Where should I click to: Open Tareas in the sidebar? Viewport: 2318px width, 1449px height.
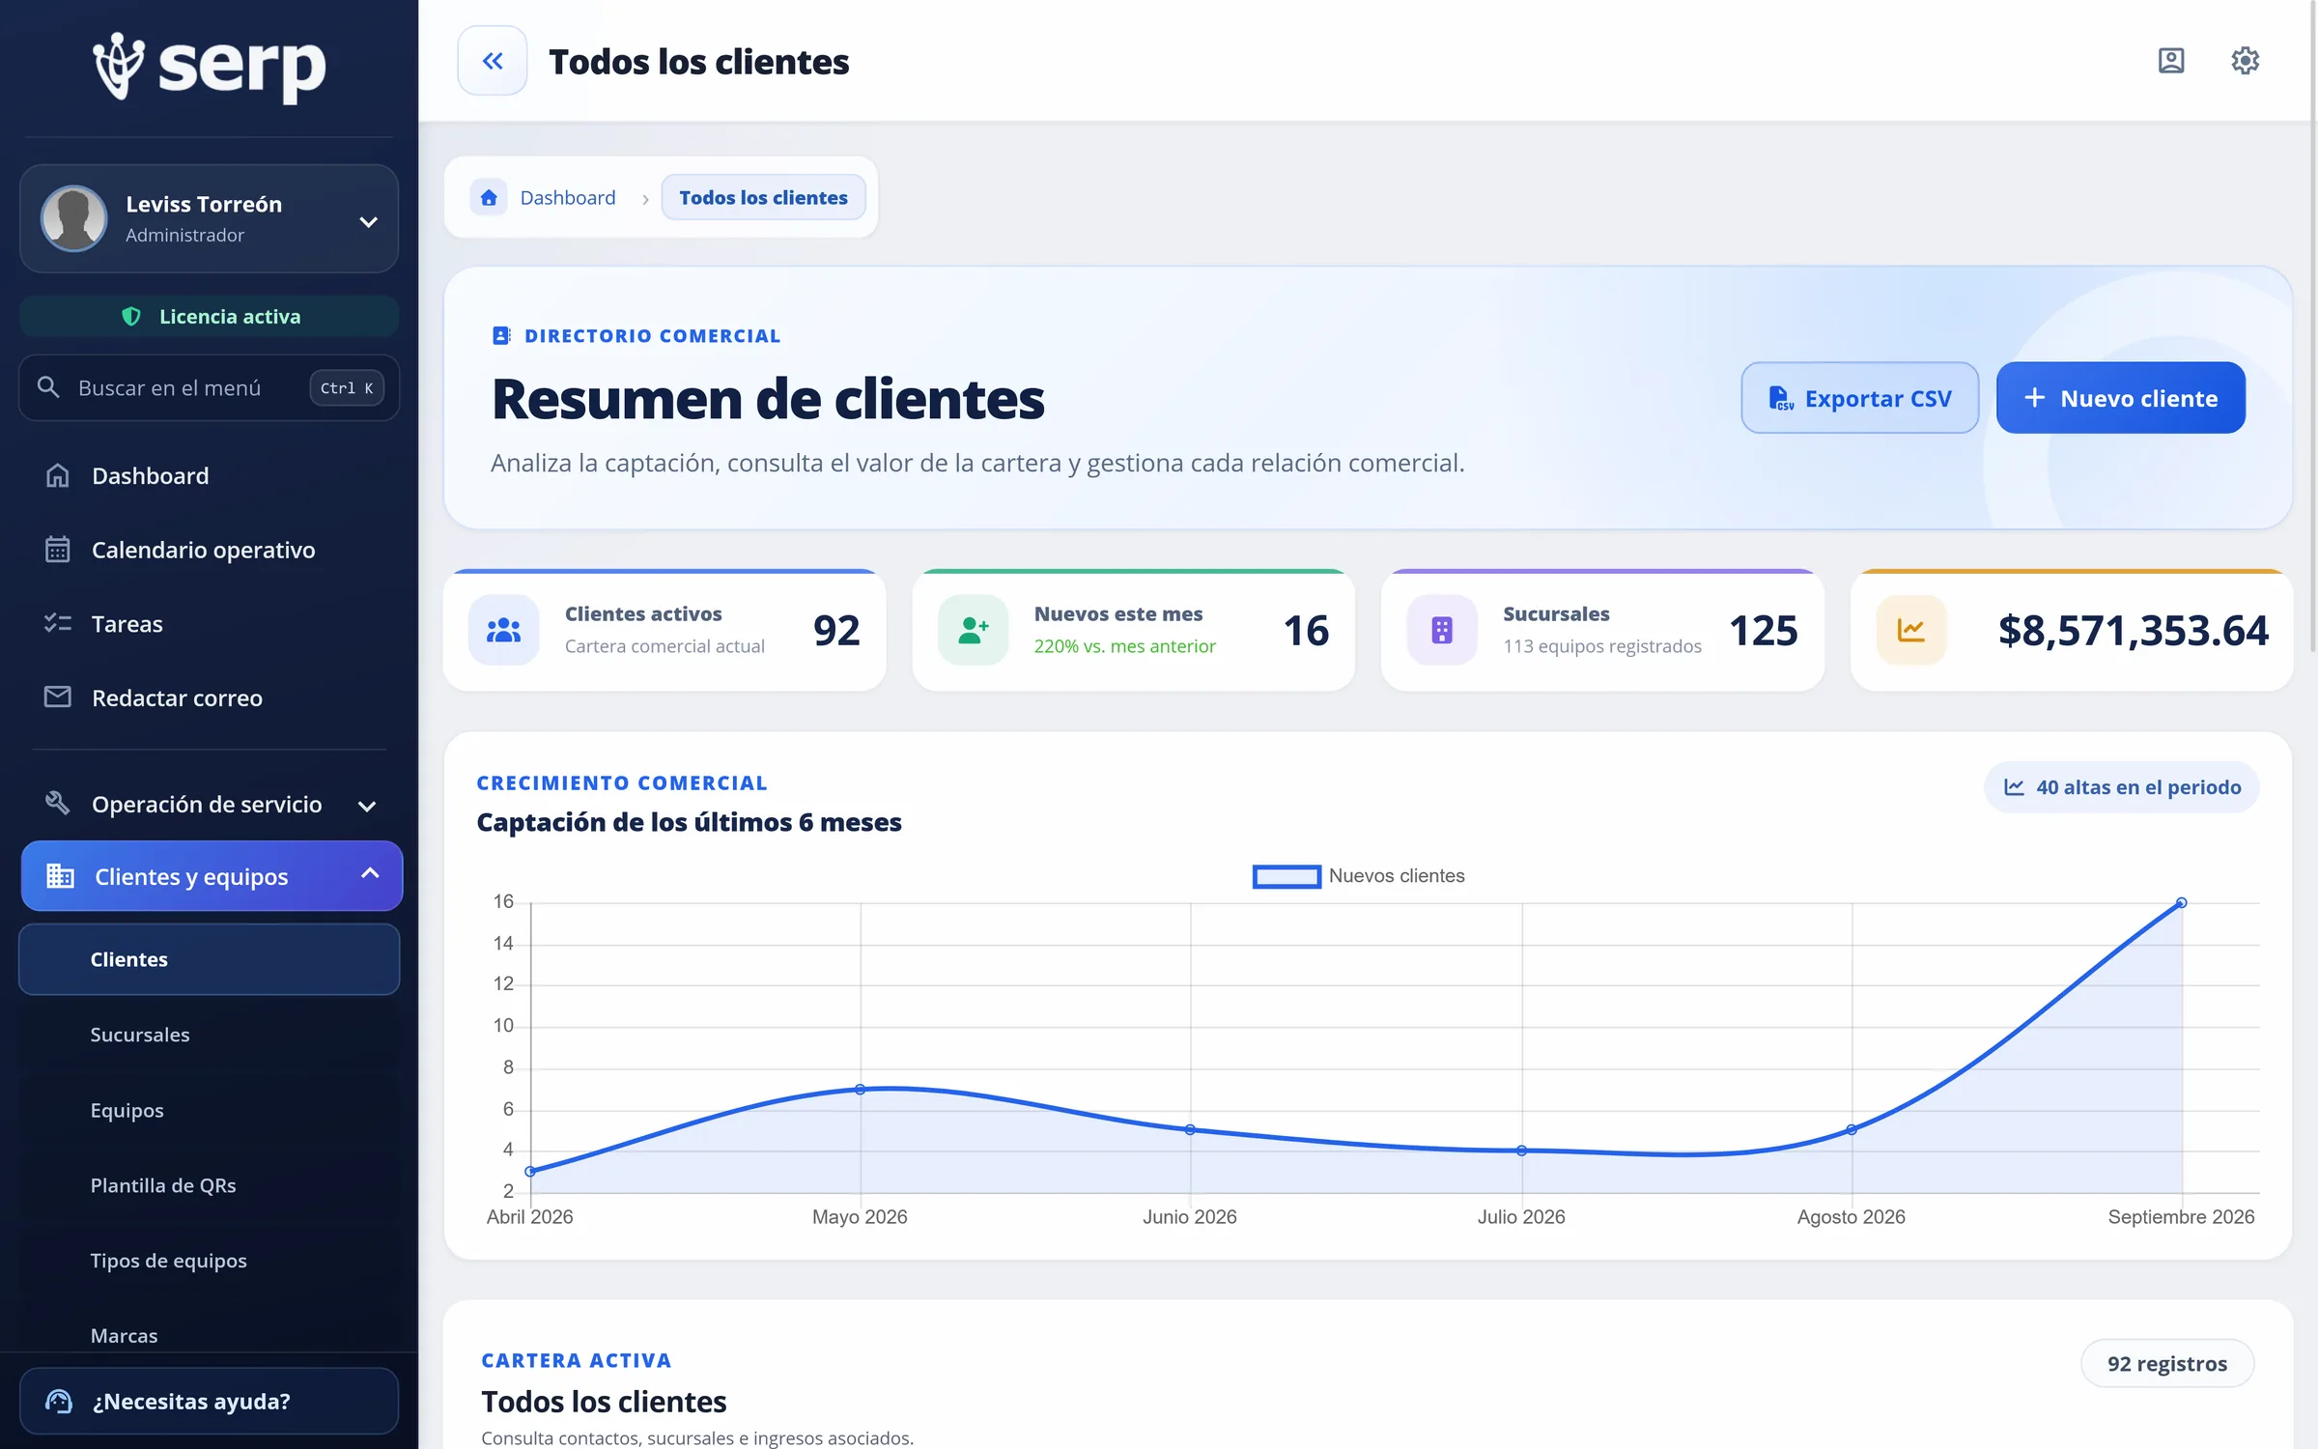click(x=210, y=623)
